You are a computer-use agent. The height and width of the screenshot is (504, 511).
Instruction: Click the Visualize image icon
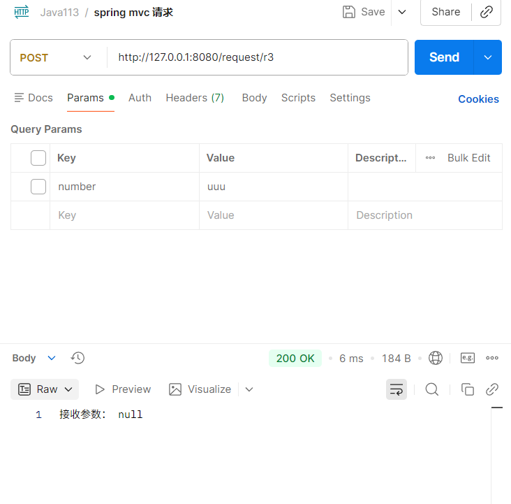(175, 389)
